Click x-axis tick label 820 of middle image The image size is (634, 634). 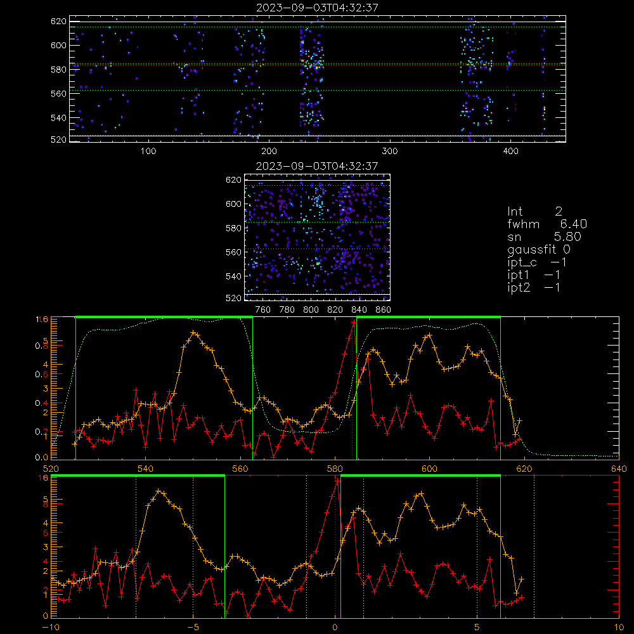pyautogui.click(x=335, y=310)
